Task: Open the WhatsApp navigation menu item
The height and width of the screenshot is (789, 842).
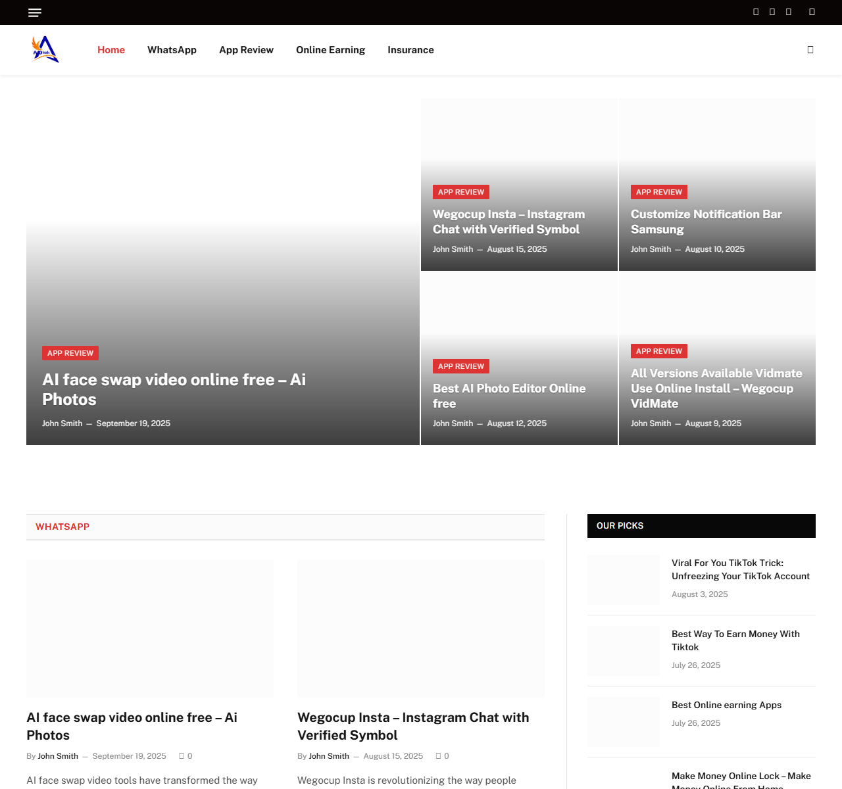Action: click(172, 50)
